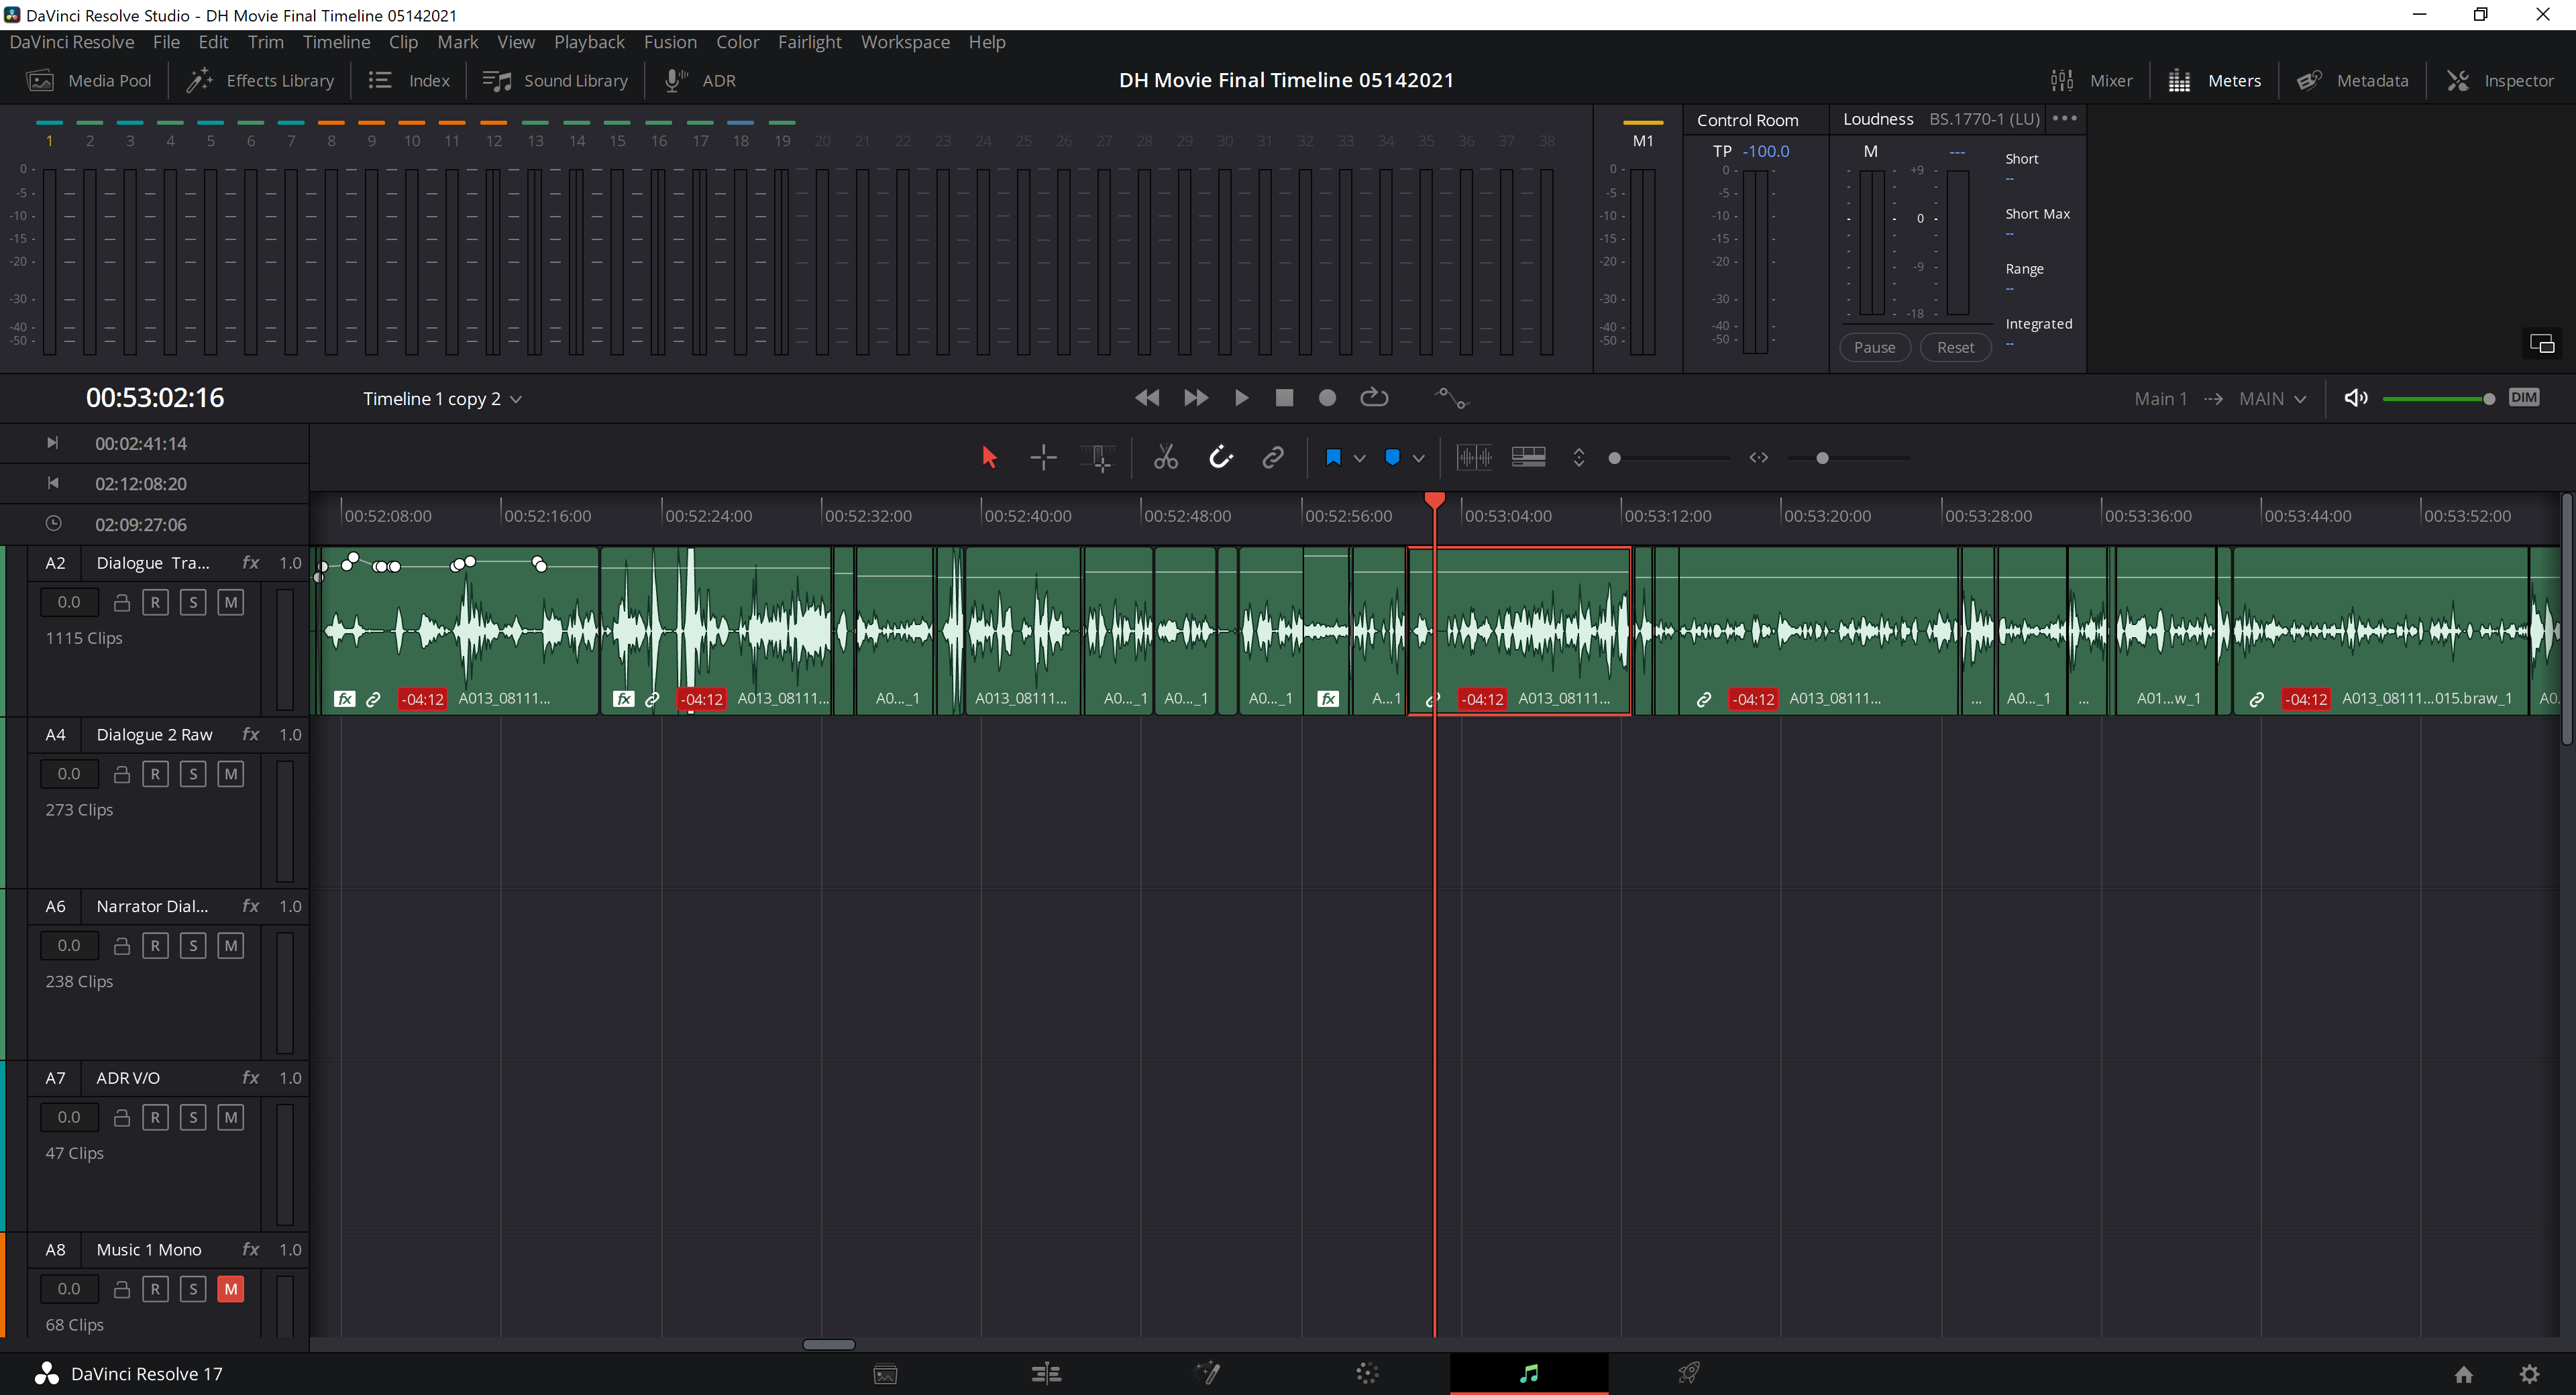Open the Workspace menu
Image resolution: width=2576 pixels, height=1395 pixels.
(905, 42)
